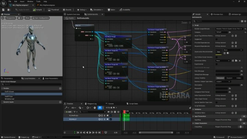The image size is (247, 139).
Task: Open the Debug dropdown menu
Action: [x=82, y=10]
